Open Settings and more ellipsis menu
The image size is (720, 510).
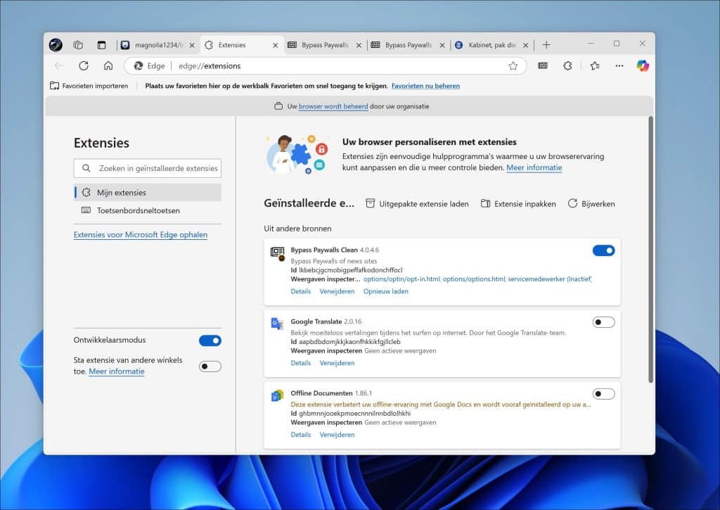(619, 65)
